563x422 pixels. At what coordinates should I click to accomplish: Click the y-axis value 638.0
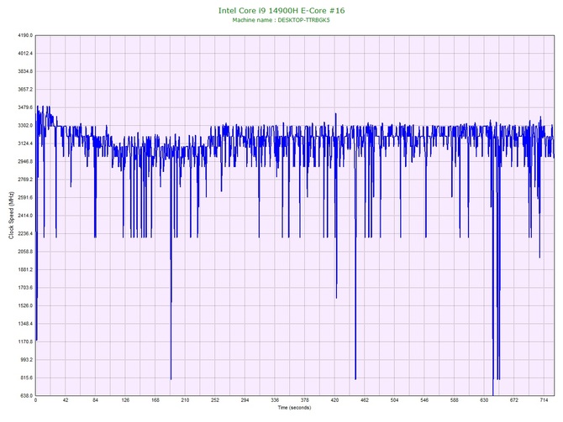click(26, 396)
